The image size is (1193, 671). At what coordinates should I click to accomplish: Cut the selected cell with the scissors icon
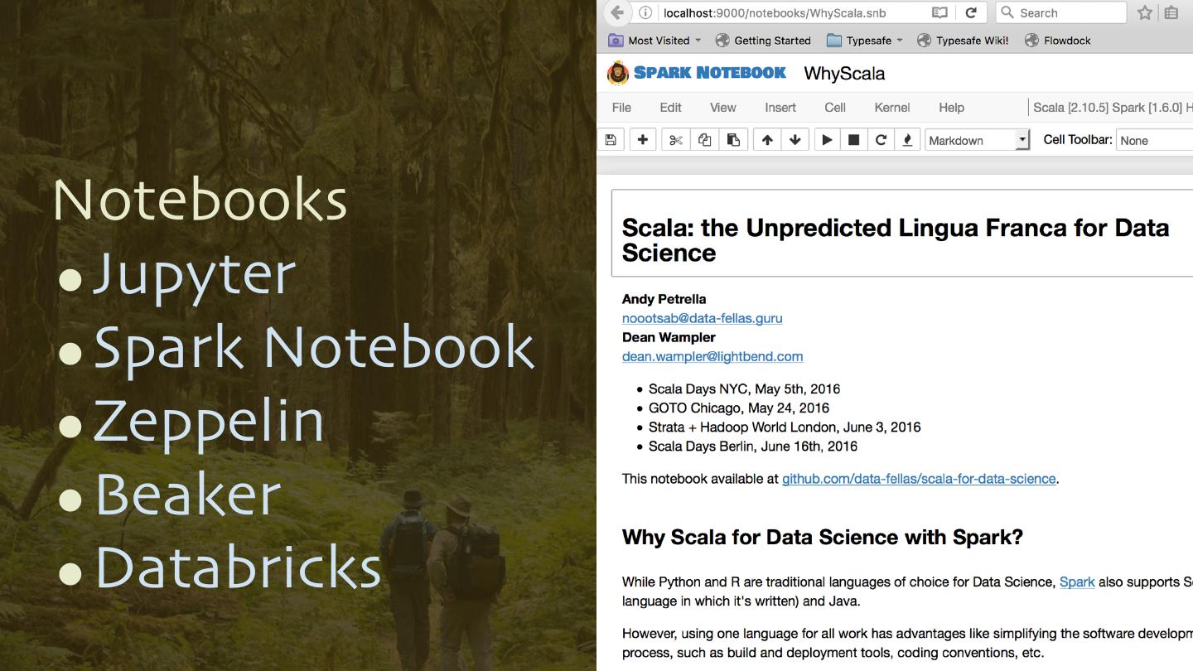676,140
